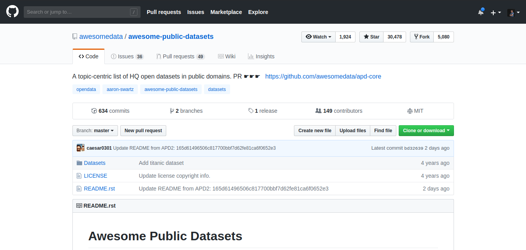Image resolution: width=526 pixels, height=250 pixels.
Task: Open the 634 commits link
Action: (x=111, y=111)
